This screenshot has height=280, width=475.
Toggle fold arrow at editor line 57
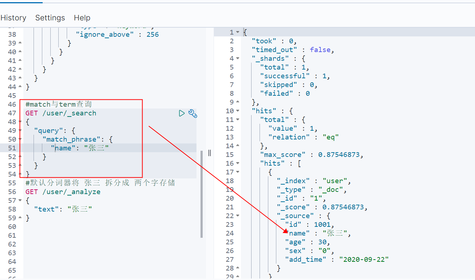coord(20,201)
